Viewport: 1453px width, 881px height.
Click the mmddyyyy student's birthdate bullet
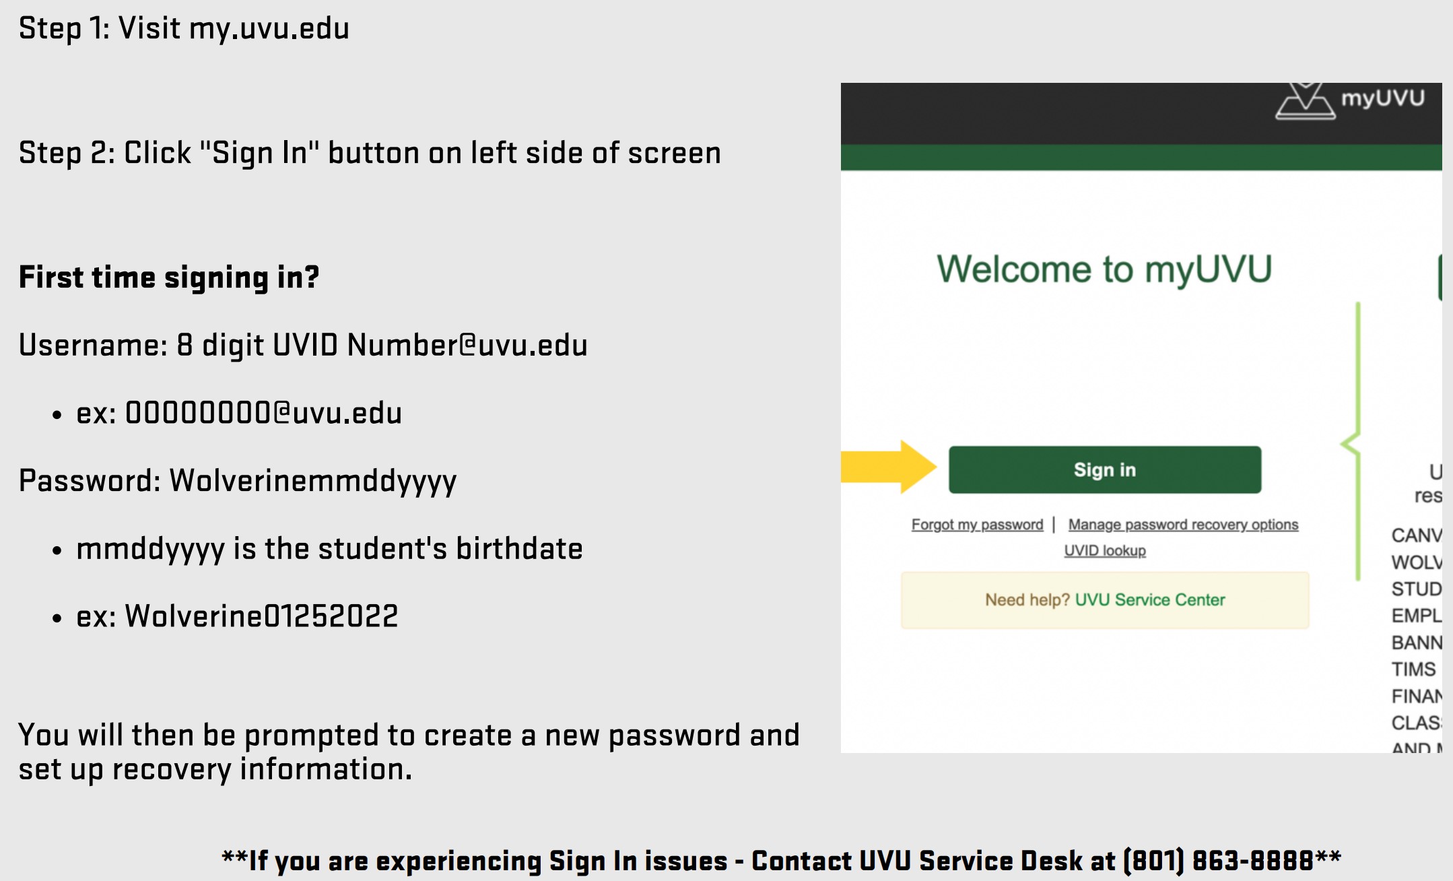[x=329, y=549]
